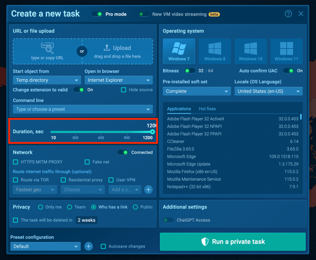The height and width of the screenshot is (260, 316).
Task: Click the Duration slider handle at 1200
Action: click(152, 132)
